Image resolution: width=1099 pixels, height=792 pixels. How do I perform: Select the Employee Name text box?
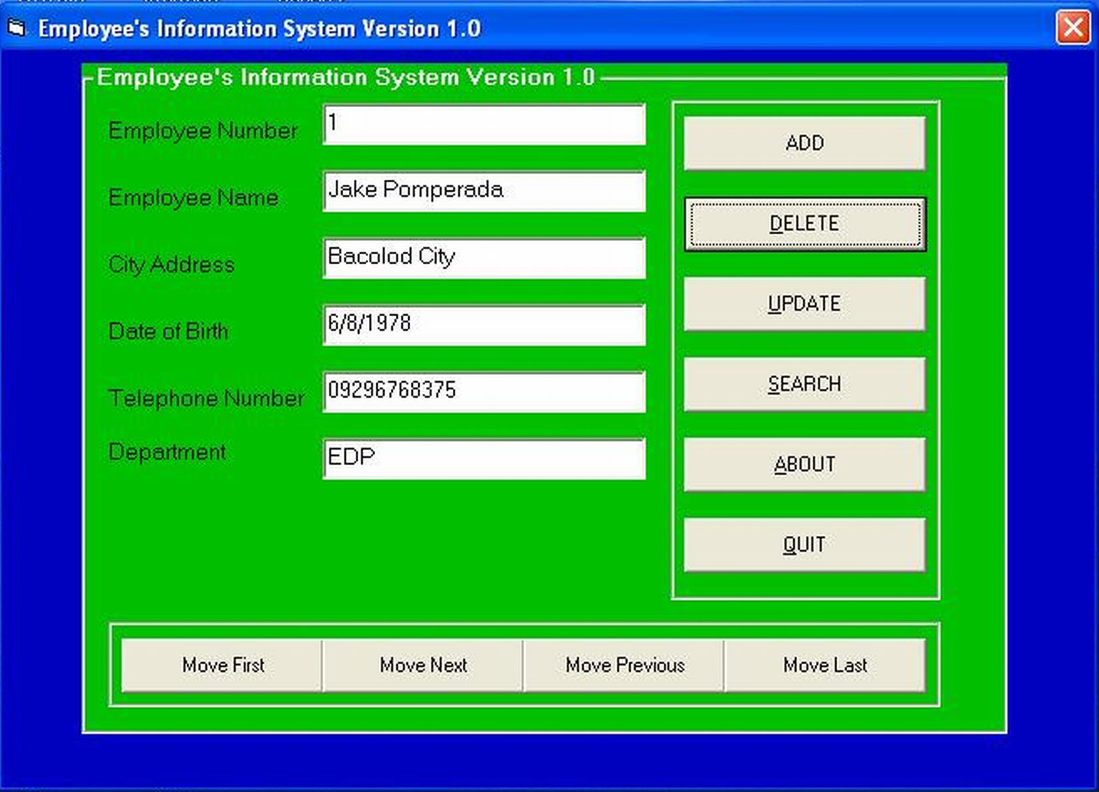point(483,191)
